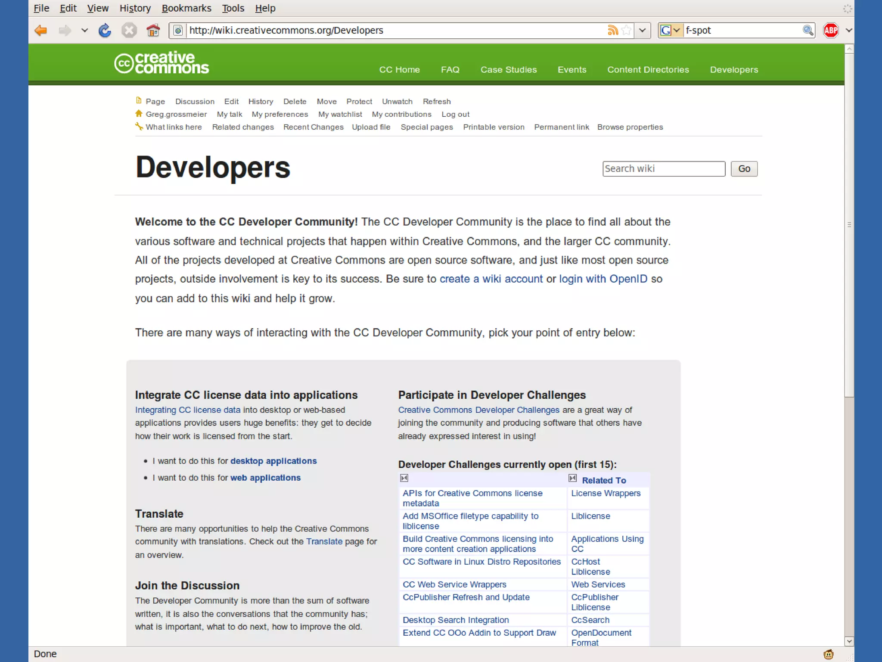Toggle sort icon on first table column
The height and width of the screenshot is (662, 882).
tap(404, 478)
